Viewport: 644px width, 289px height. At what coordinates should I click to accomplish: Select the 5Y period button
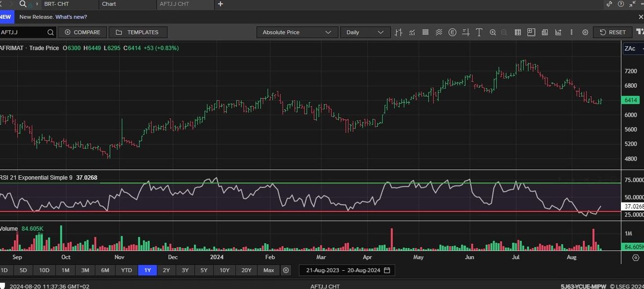[204, 270]
